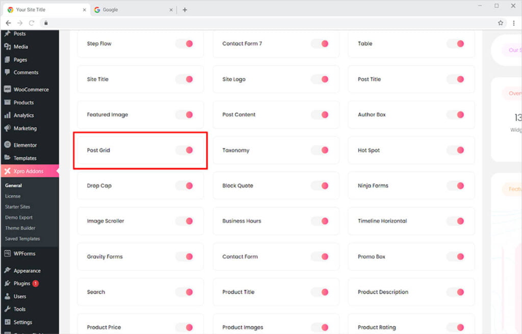Viewport: 522px width, 334px height.
Task: Click the page reload icon
Action: pos(32,23)
